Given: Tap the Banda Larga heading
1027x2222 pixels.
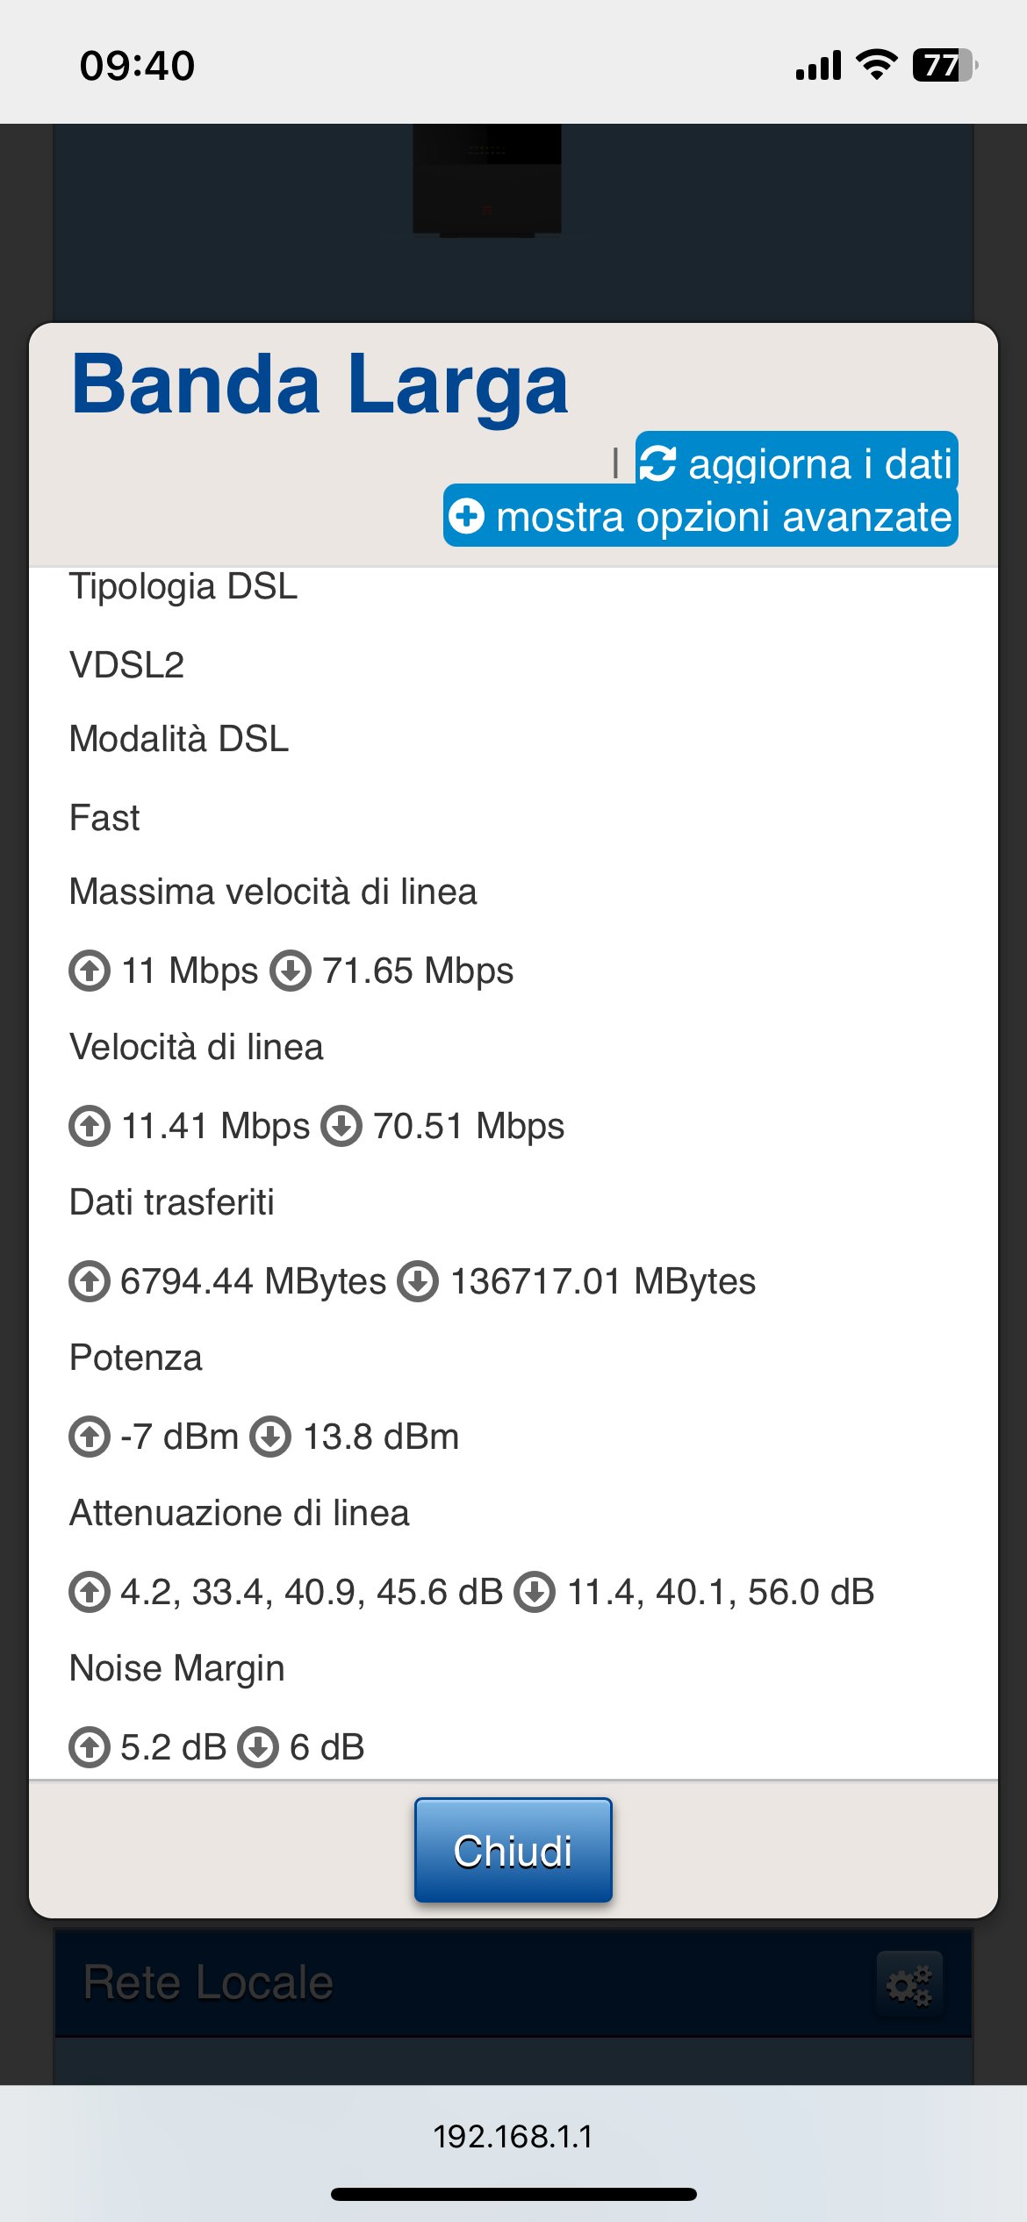Looking at the screenshot, I should 320,384.
